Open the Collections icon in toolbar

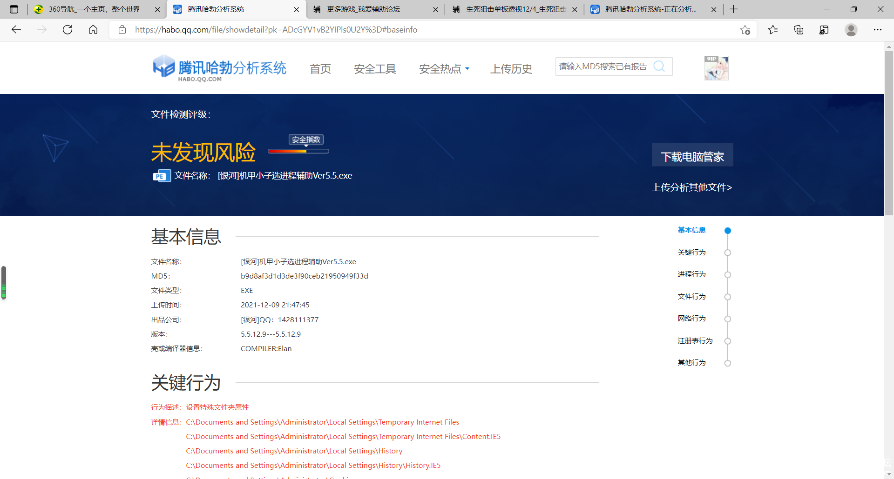coord(799,30)
